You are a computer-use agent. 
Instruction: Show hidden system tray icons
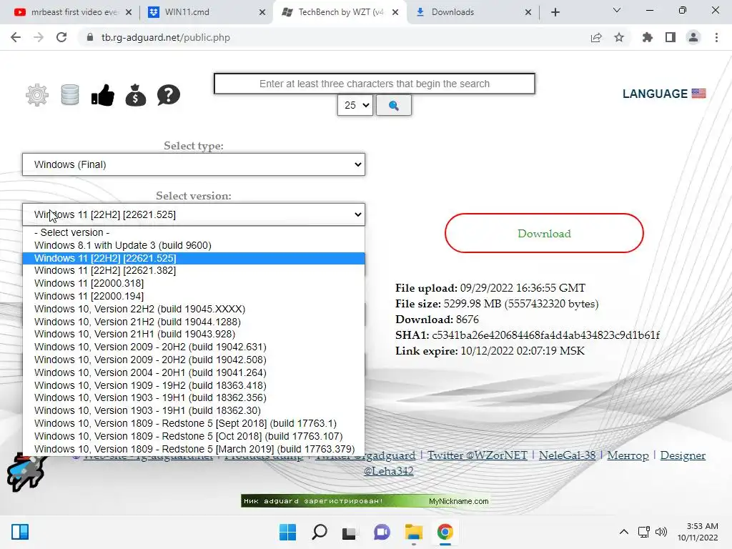[623, 532]
